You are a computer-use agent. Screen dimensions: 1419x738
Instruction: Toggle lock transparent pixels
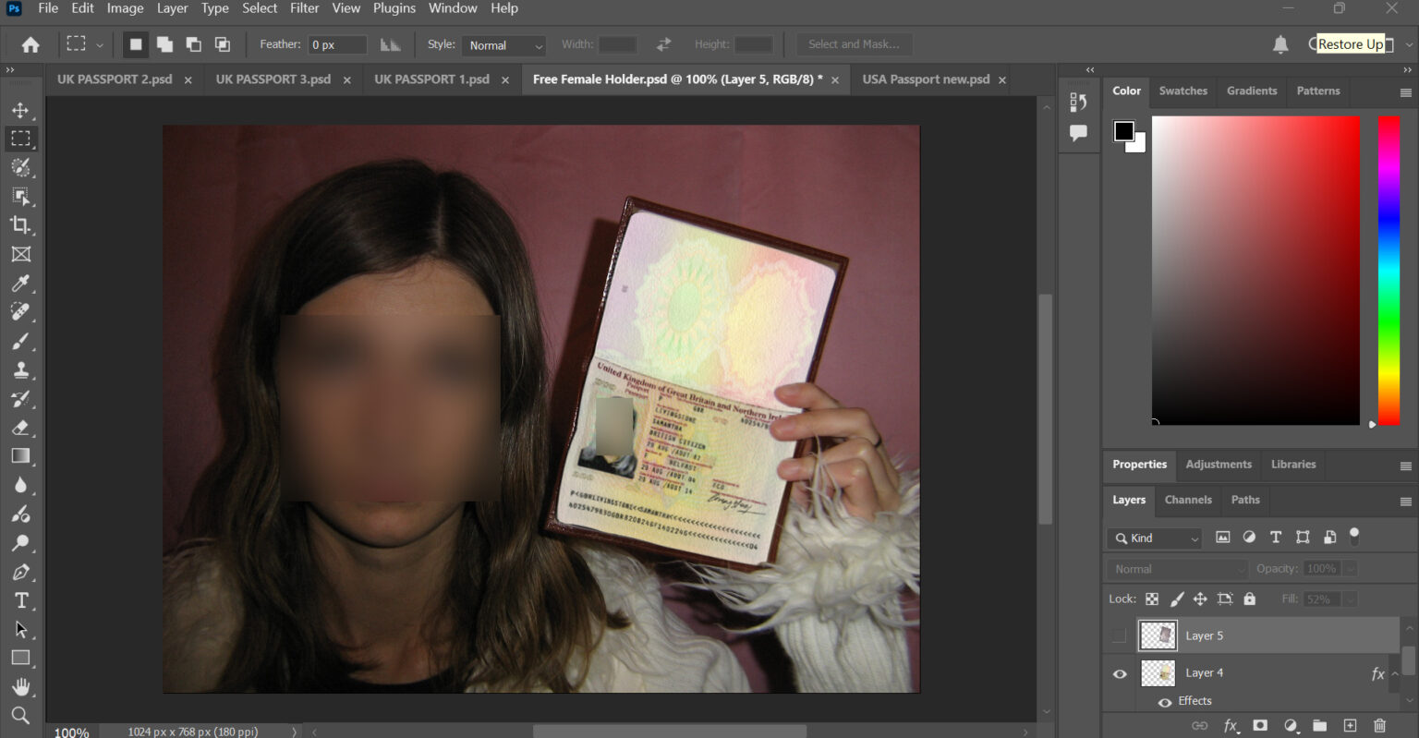coord(1152,599)
